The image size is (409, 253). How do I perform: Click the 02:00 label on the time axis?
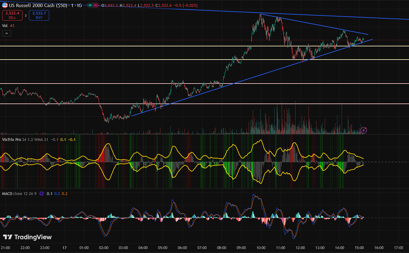(104, 247)
